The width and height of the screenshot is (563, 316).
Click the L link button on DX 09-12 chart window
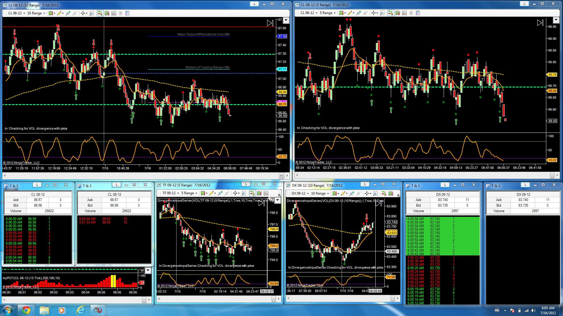click(365, 184)
